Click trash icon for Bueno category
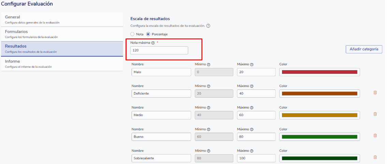387x164 pixels. [x=375, y=135]
